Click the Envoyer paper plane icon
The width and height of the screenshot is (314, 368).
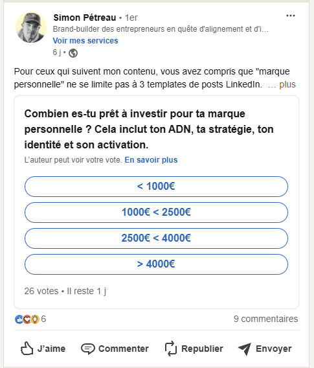[x=245, y=349]
